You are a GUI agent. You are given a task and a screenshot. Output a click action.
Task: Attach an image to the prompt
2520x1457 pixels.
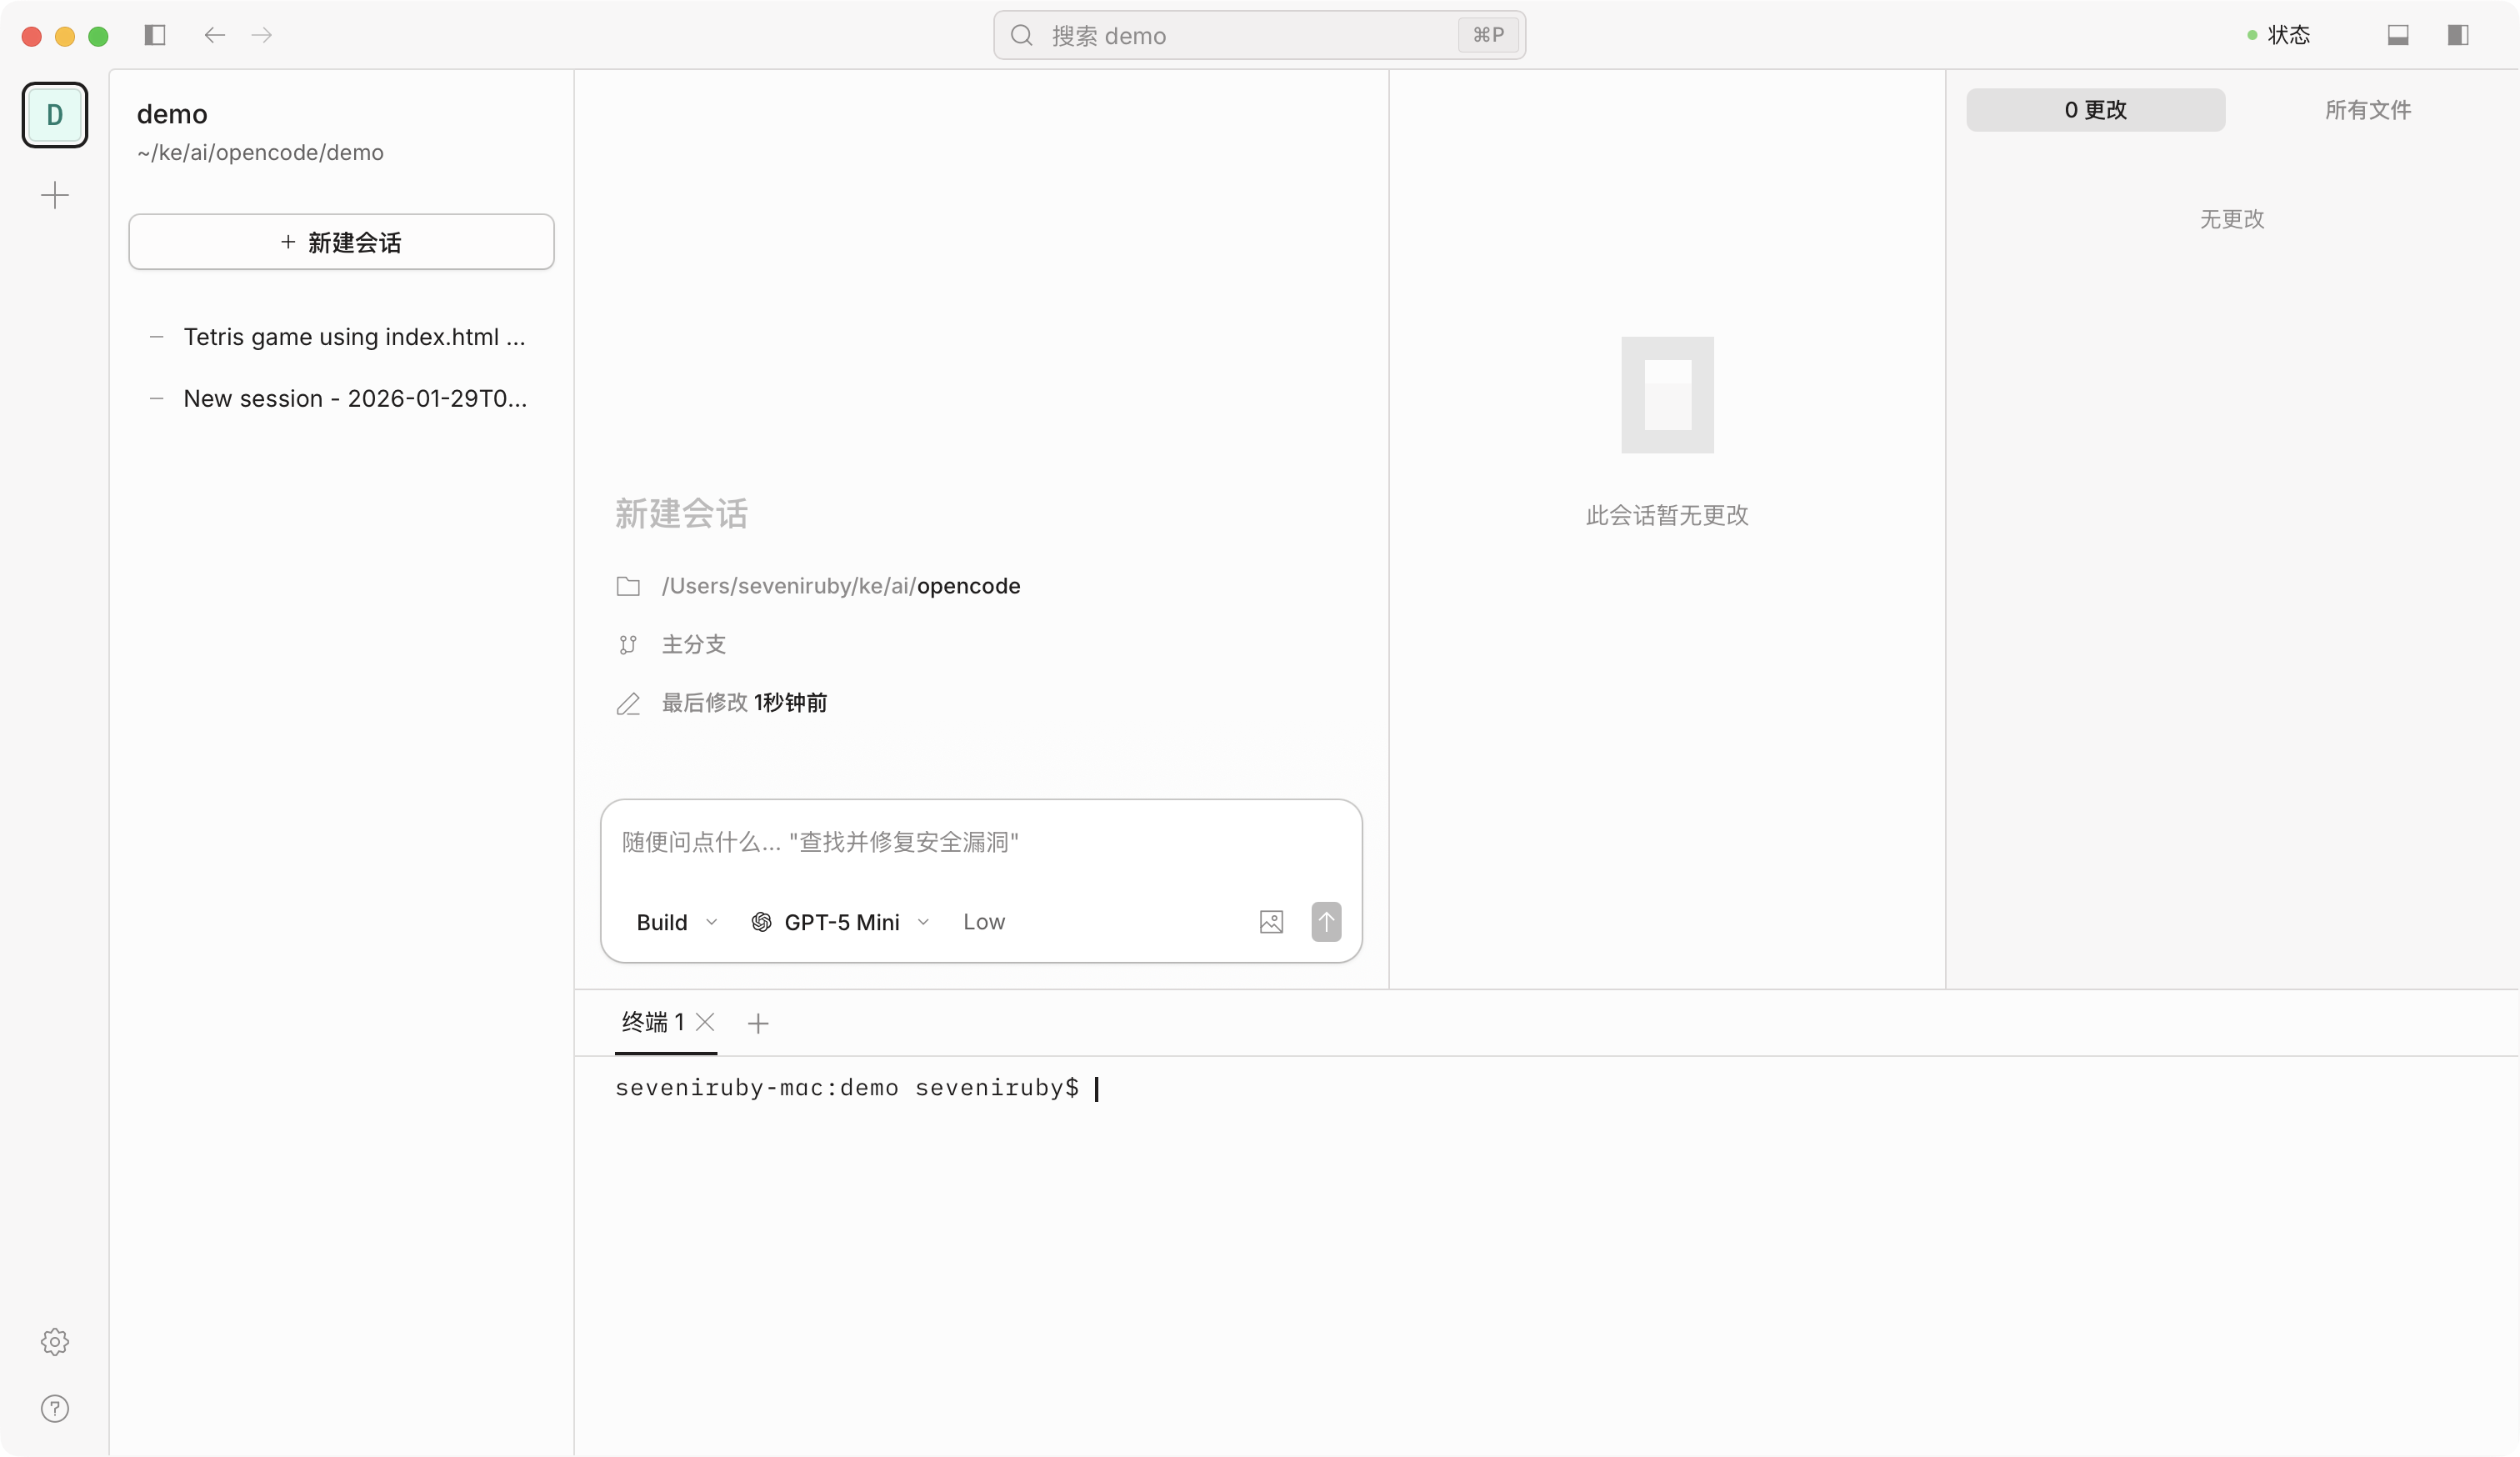(x=1271, y=922)
